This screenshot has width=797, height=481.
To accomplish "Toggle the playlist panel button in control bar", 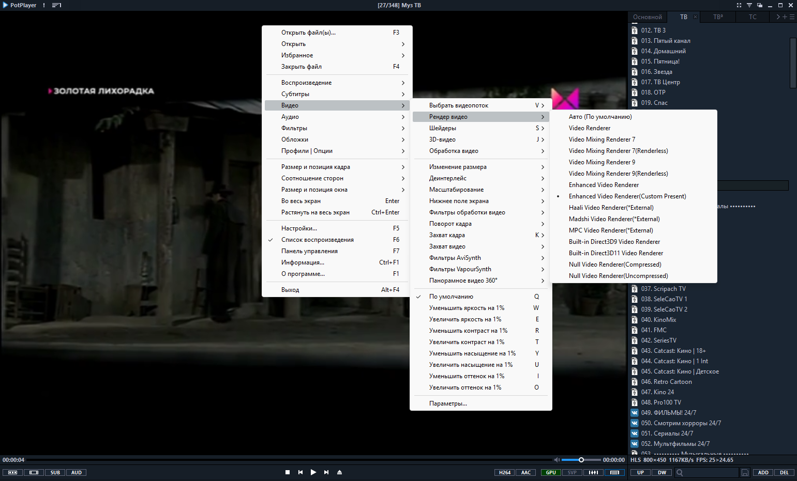I will tap(614, 472).
